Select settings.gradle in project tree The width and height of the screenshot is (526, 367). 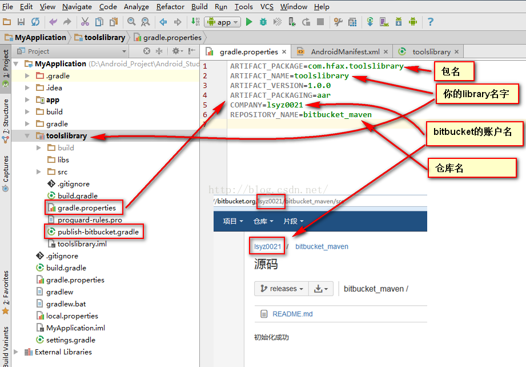70,340
